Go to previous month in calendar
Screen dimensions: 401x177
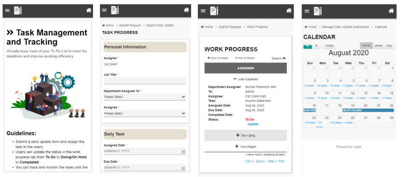click(x=308, y=46)
